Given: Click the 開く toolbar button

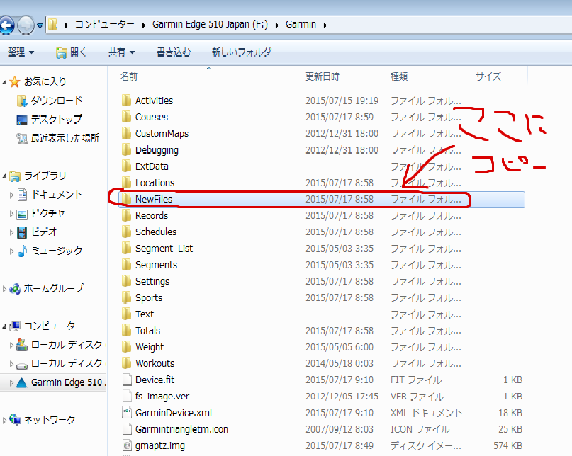Looking at the screenshot, I should (72, 52).
